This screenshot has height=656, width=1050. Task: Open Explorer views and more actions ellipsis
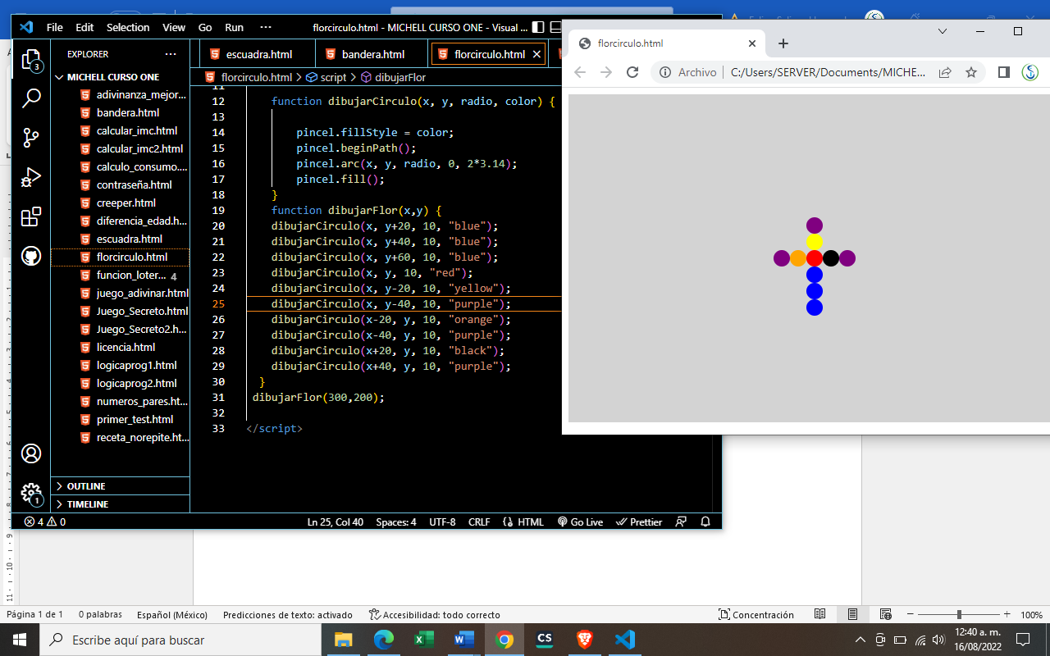pos(171,54)
